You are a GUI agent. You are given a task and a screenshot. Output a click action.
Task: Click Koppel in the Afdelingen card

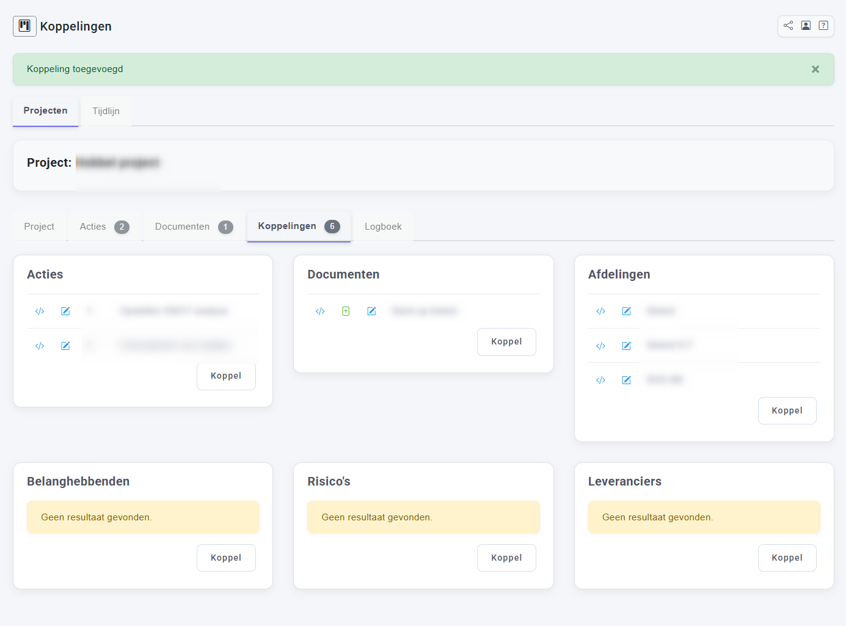(x=787, y=411)
